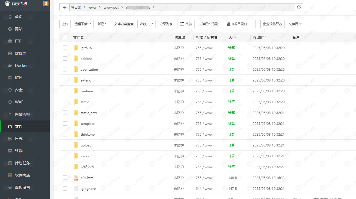Check the 404.html row checkbox
This screenshot has height=199, width=356.
click(x=65, y=178)
